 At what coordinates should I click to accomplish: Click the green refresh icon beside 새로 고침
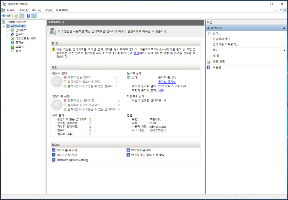click(209, 62)
